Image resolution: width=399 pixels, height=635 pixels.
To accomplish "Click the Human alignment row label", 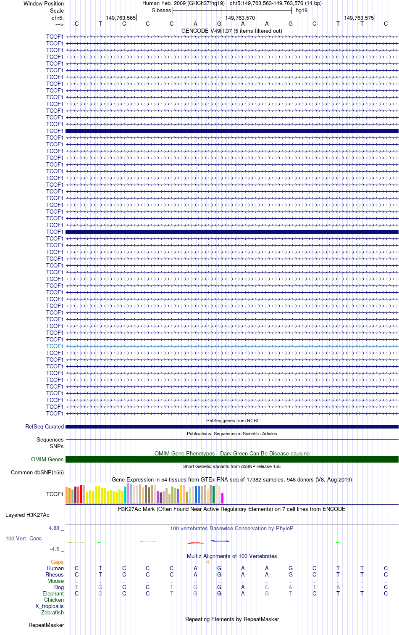I will coord(55,568).
